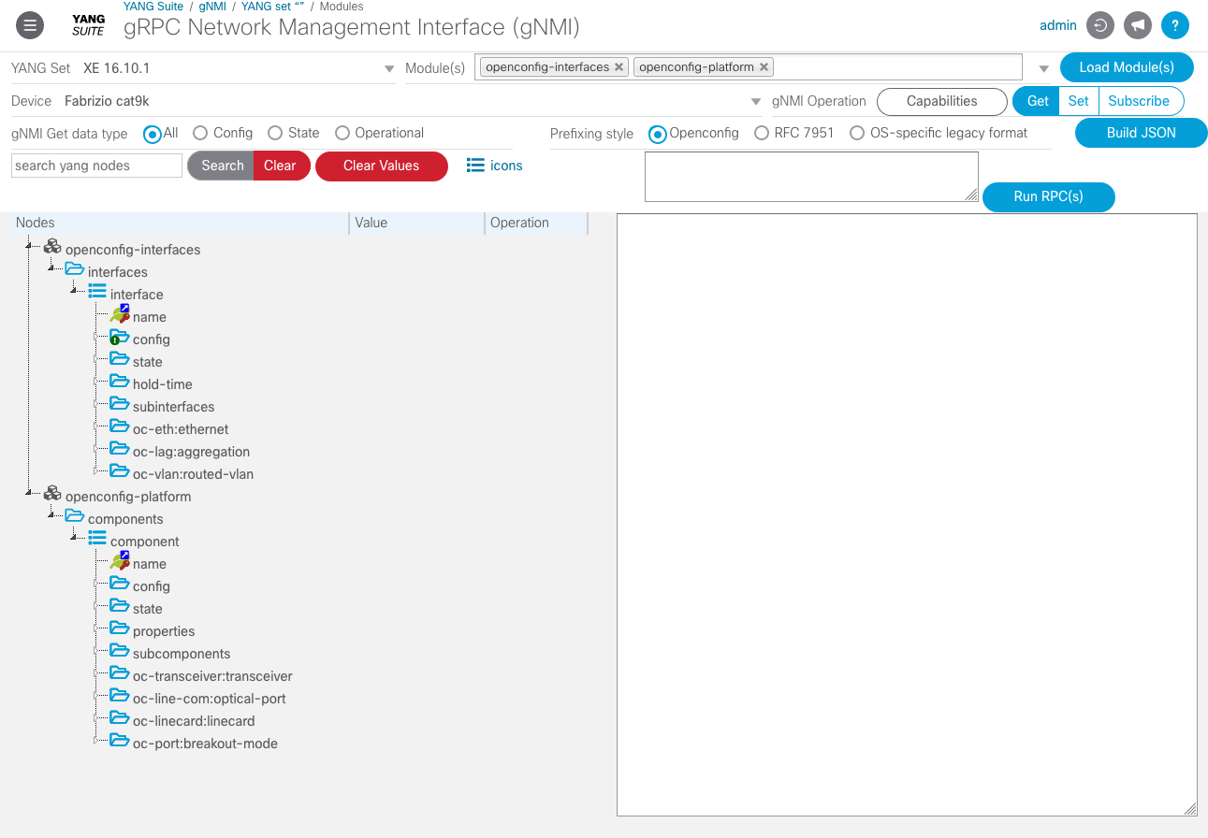Select OS-specific legacy format prefixing

857,133
